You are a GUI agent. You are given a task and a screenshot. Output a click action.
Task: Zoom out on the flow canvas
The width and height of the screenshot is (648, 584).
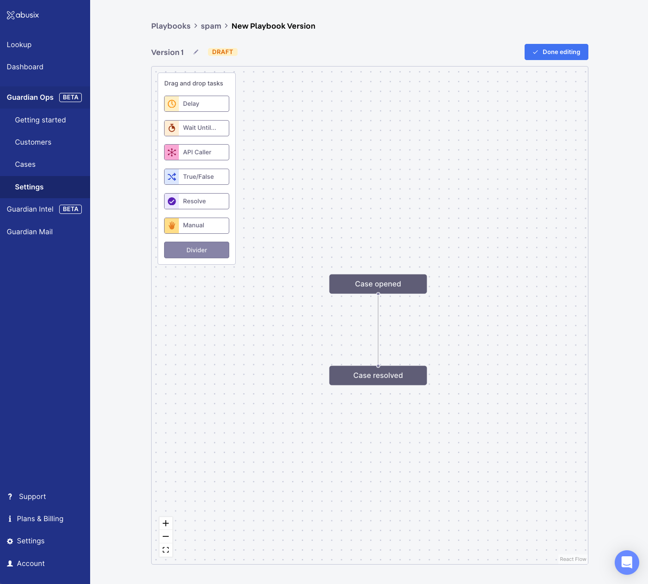(x=165, y=536)
